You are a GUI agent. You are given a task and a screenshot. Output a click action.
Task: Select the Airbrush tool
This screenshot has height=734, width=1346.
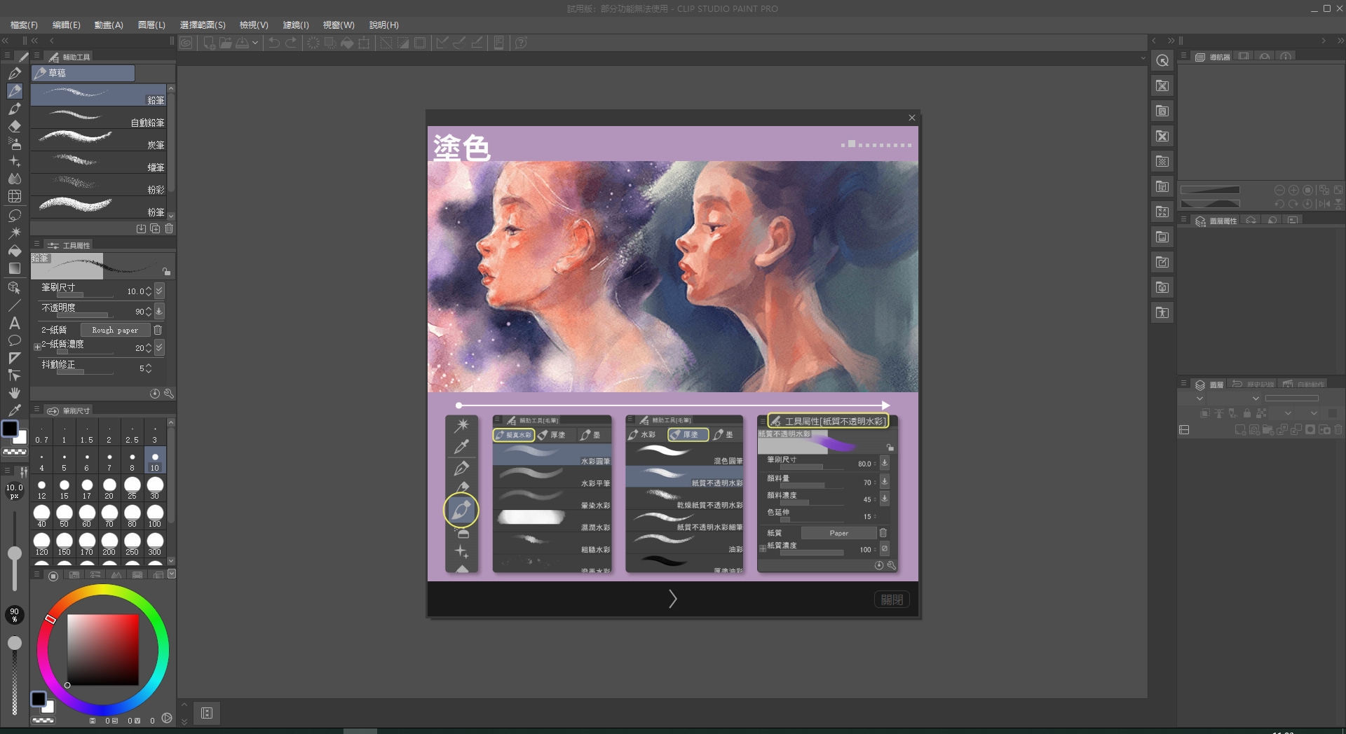(x=15, y=144)
